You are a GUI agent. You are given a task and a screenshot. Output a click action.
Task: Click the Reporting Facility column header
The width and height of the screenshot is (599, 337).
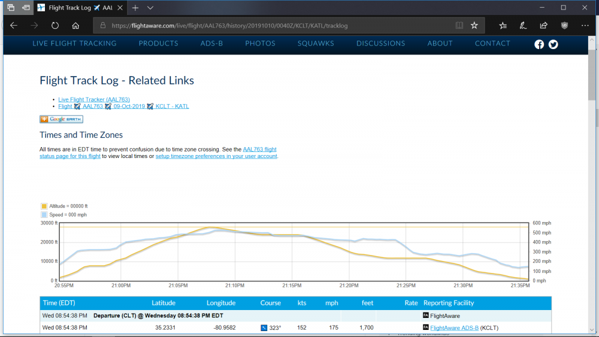pos(449,303)
